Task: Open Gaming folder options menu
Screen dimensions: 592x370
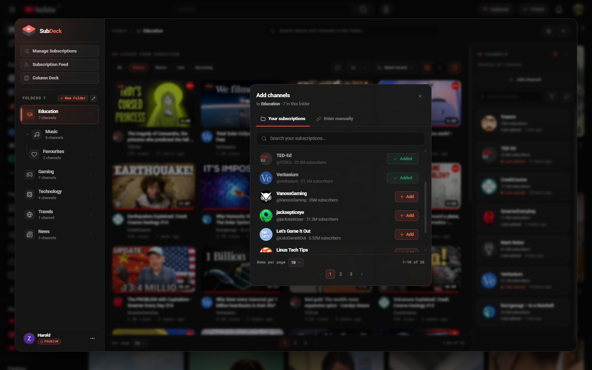Action: tap(91, 174)
